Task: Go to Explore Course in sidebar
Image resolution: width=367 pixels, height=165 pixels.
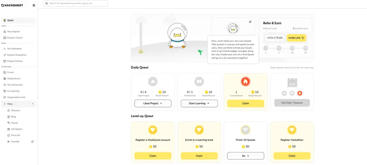Action: [15, 38]
